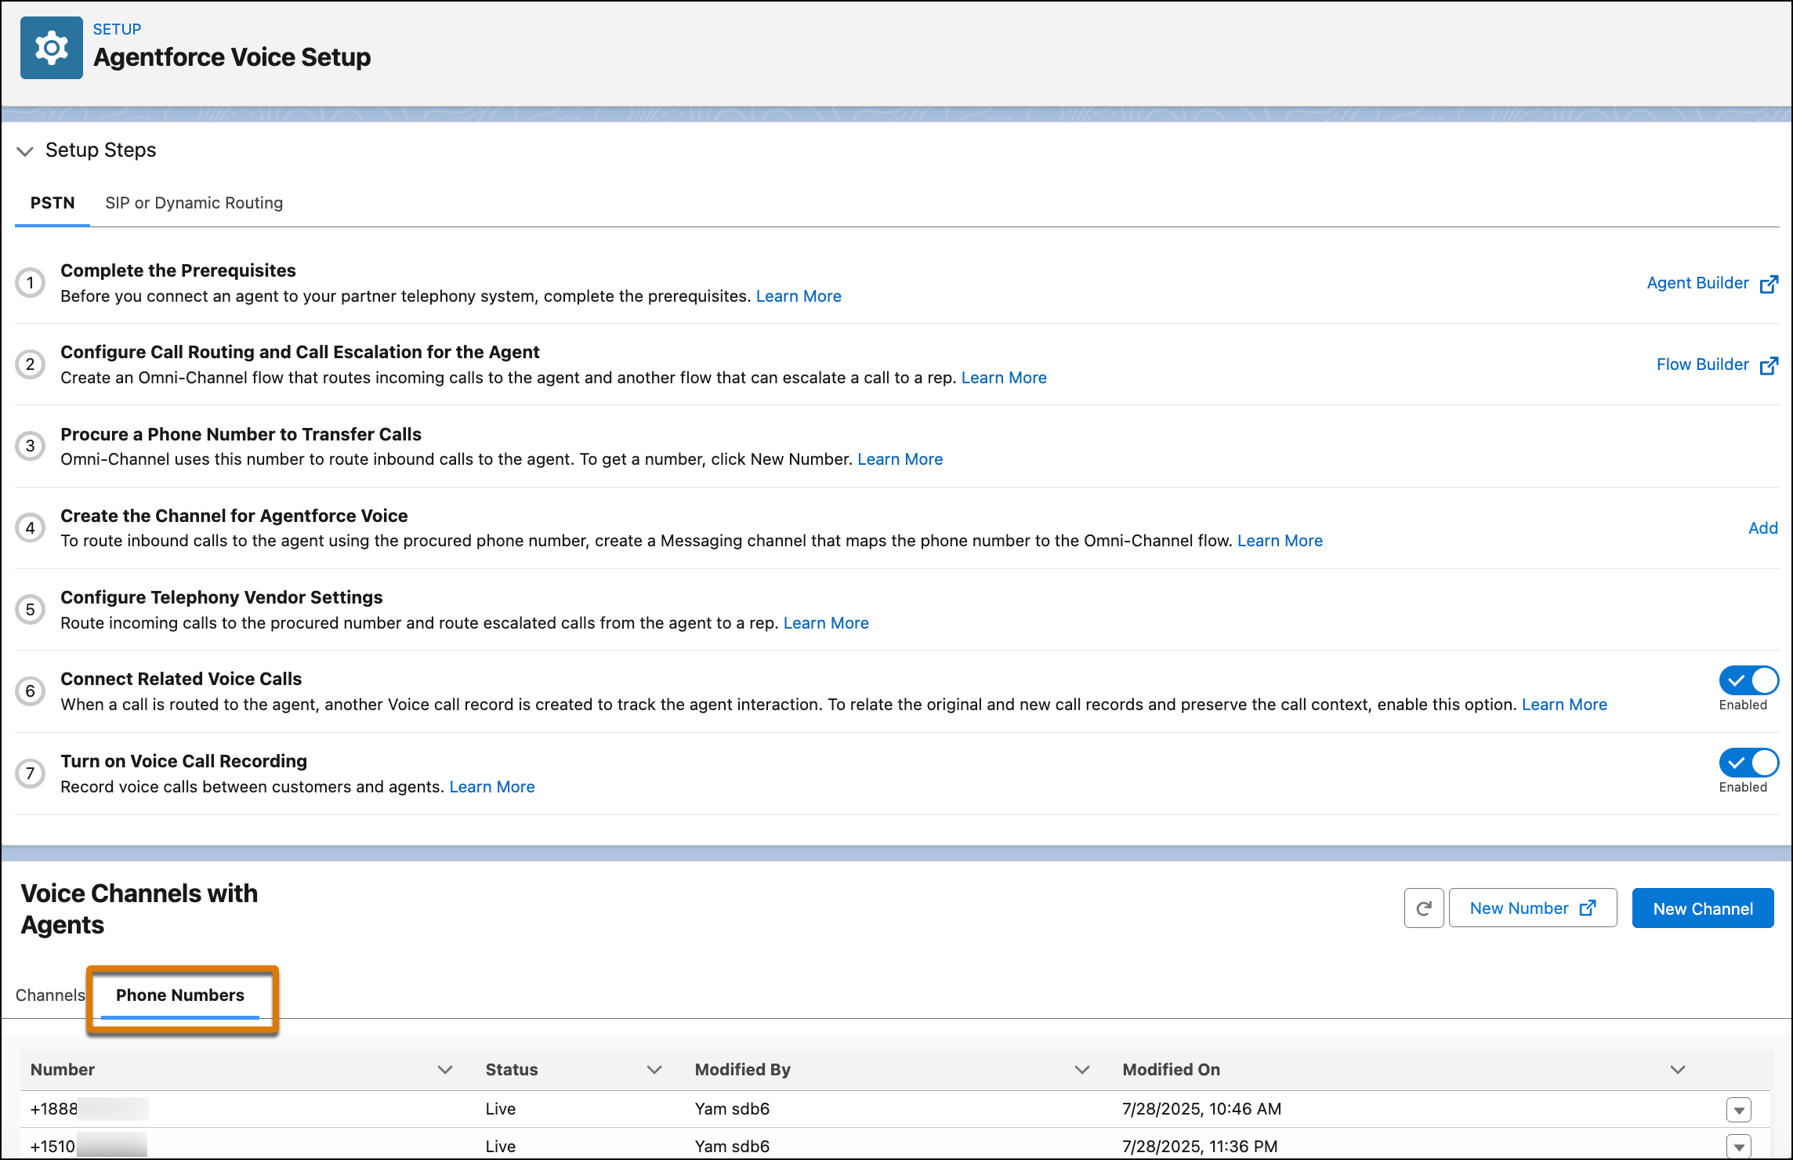The image size is (1793, 1160).
Task: Click the 7/28/2025, 10:46 AM date cell
Action: pyautogui.click(x=1201, y=1109)
